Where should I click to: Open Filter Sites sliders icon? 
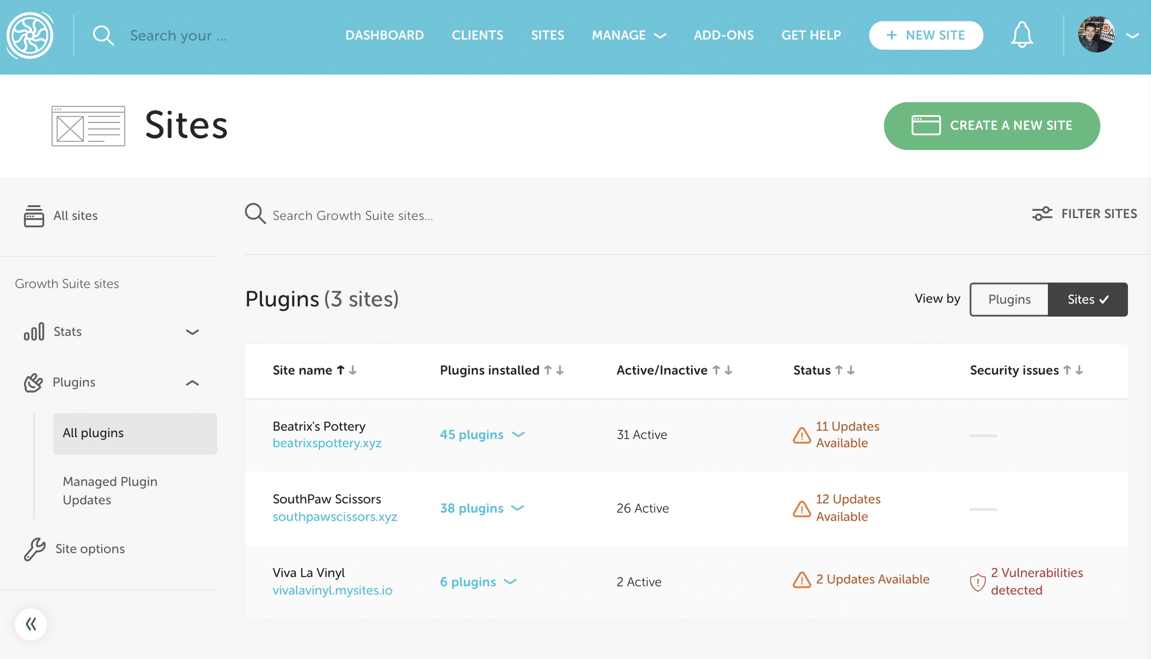coord(1042,214)
